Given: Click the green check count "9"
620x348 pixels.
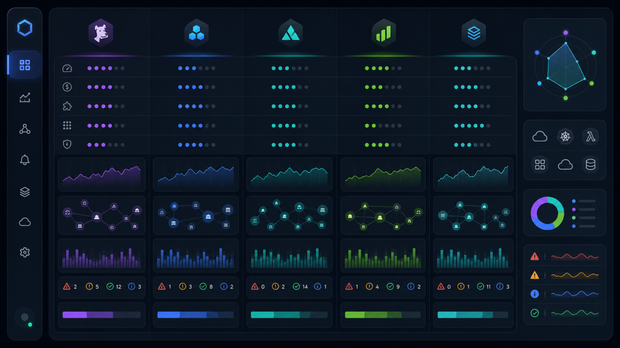Looking at the screenshot, I should tap(398, 287).
